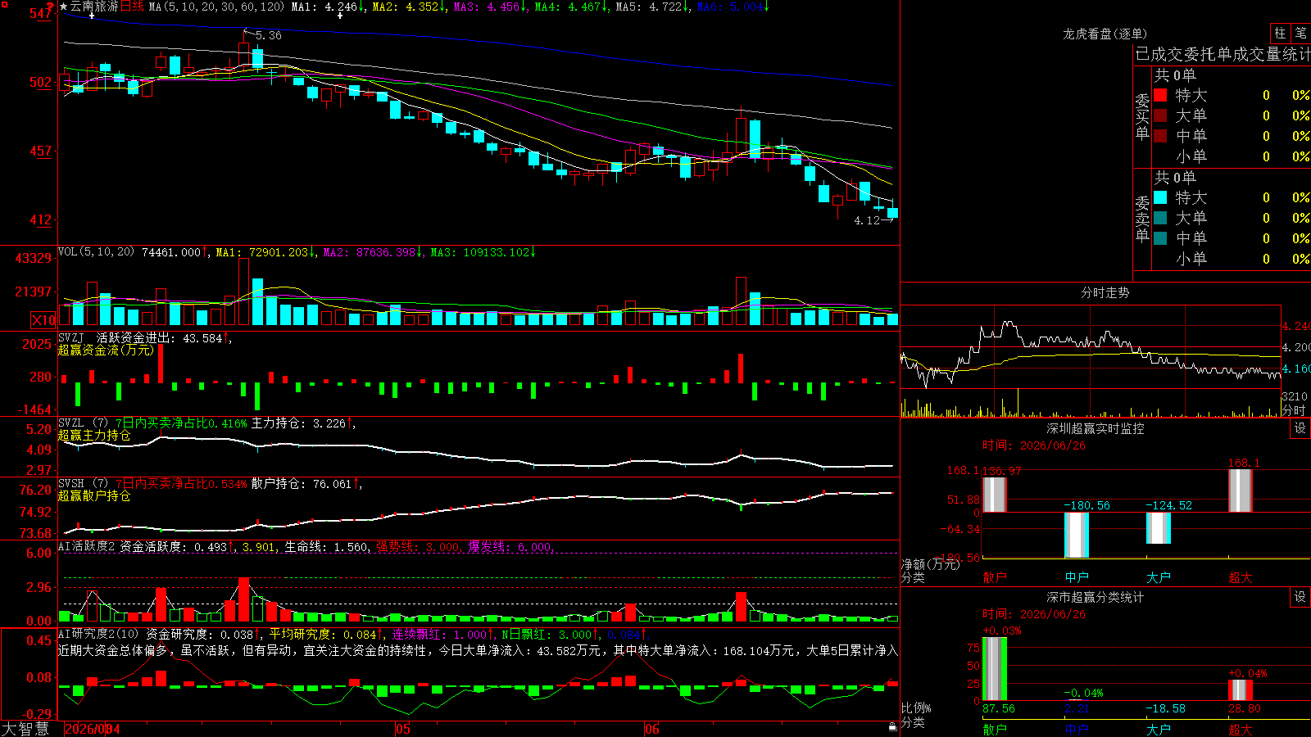This screenshot has width=1311, height=737.
Task: Click the red 特大 buy order swatch
Action: pos(1160,95)
